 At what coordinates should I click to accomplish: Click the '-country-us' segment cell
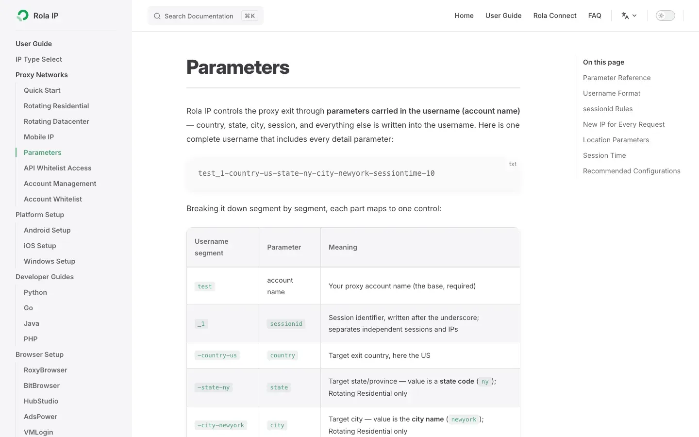[x=217, y=355]
